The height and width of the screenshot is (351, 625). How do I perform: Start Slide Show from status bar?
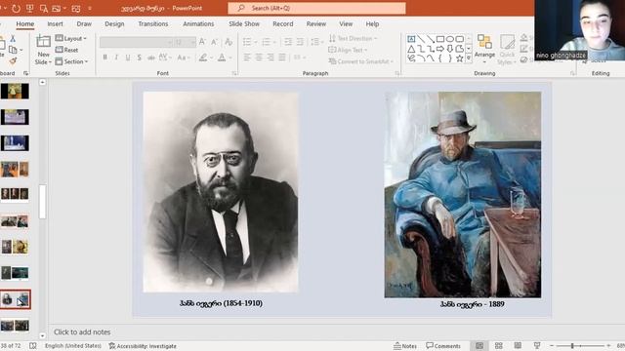pos(537,346)
